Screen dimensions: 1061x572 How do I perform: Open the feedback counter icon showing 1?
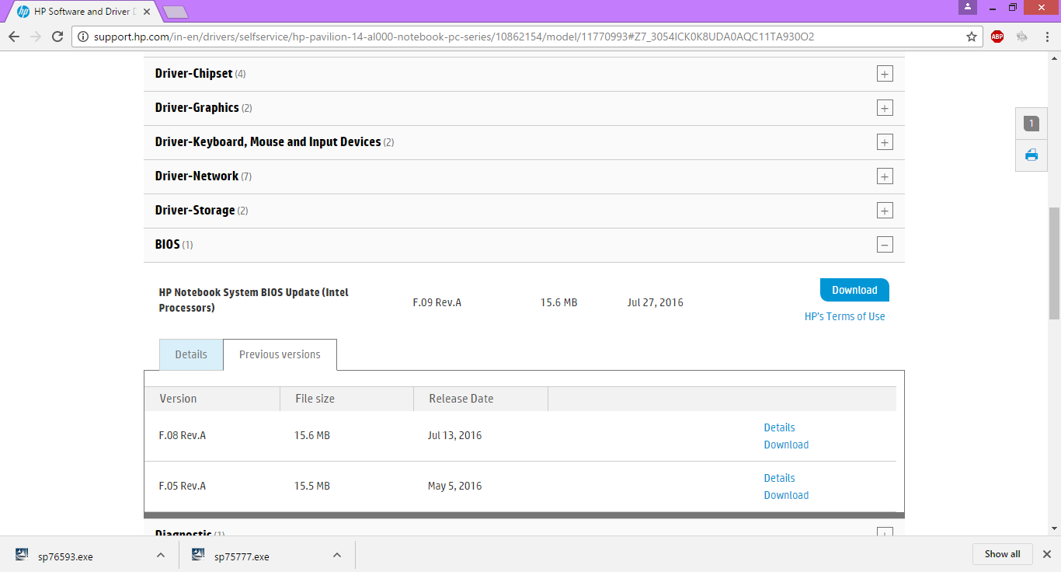(x=1031, y=124)
